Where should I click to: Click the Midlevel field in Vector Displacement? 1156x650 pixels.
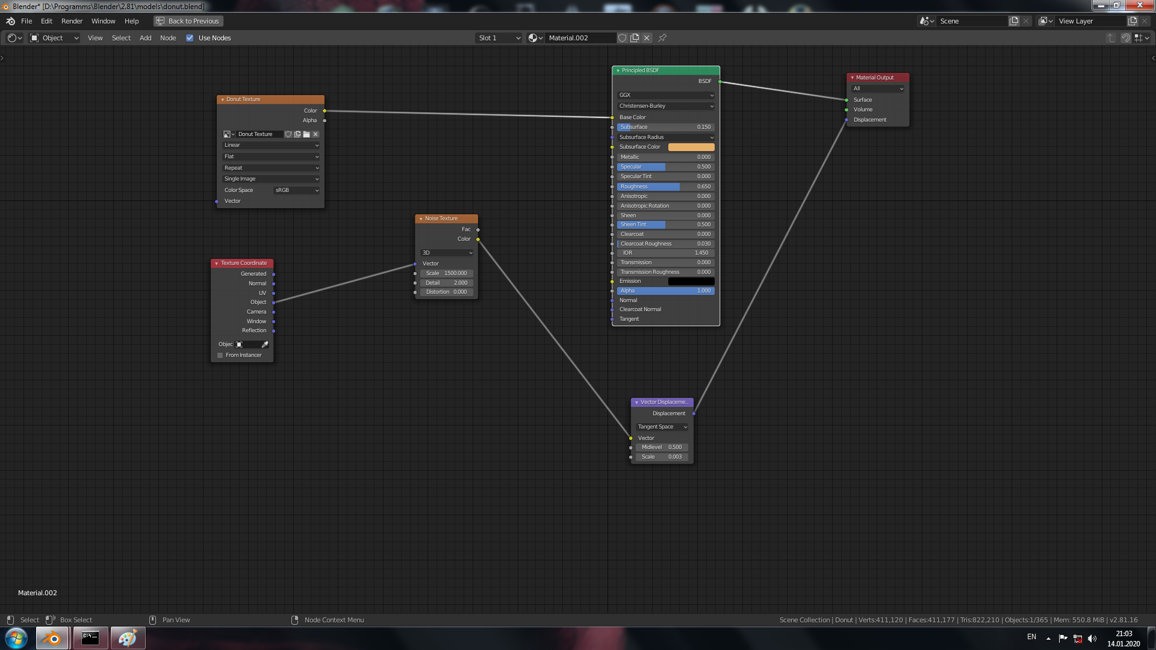point(662,447)
